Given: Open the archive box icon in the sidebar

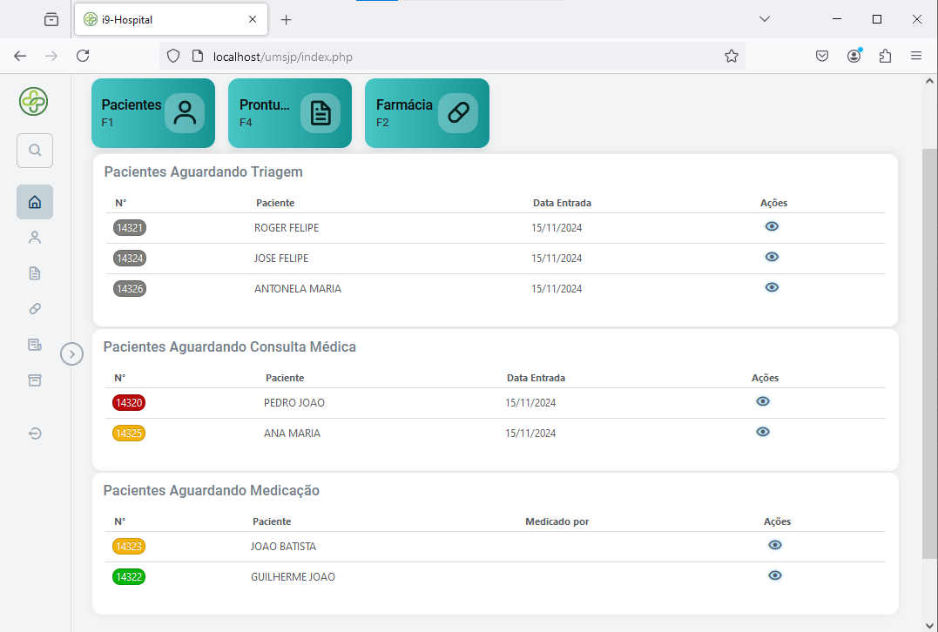Looking at the screenshot, I should (x=35, y=380).
